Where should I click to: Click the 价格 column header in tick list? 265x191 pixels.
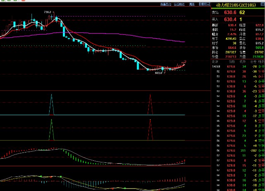[x=231, y=62]
